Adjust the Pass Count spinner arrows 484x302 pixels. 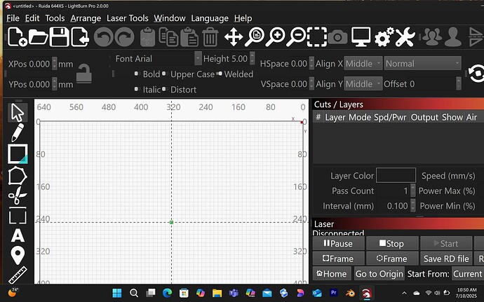(x=413, y=191)
